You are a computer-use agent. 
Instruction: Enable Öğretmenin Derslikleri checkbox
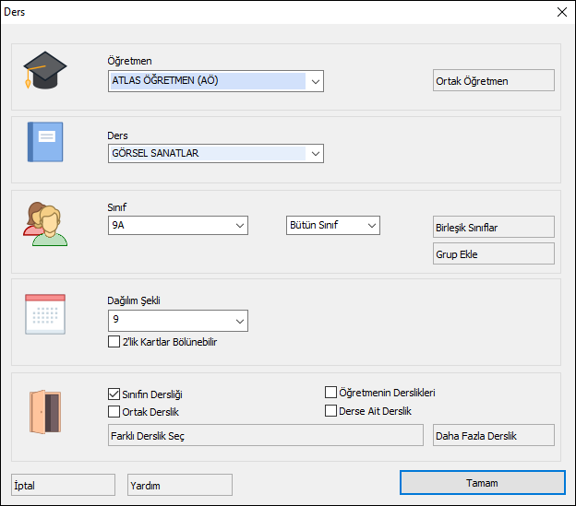(330, 392)
